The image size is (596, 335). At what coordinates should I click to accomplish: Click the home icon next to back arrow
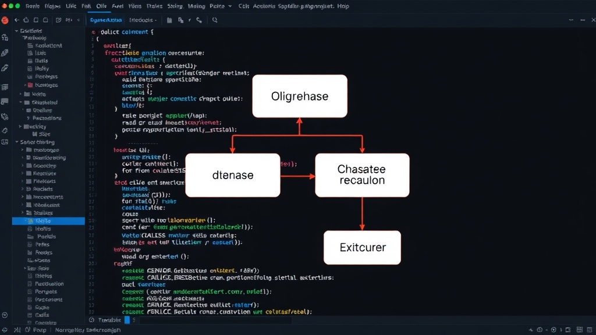26,20
